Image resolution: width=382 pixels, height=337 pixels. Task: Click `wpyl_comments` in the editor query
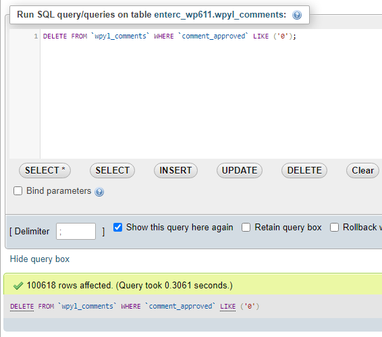point(120,36)
